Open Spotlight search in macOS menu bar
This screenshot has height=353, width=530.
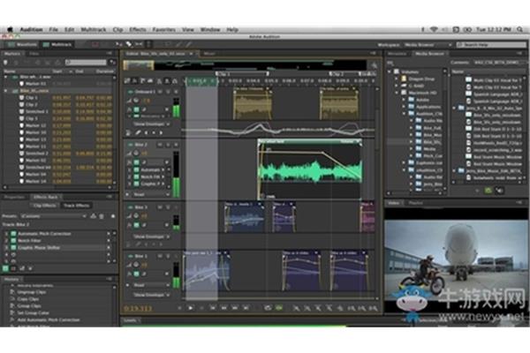point(520,30)
